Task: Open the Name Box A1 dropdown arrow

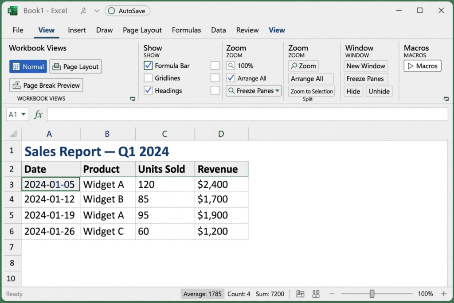Action: [23, 114]
